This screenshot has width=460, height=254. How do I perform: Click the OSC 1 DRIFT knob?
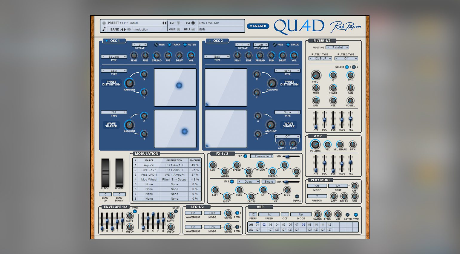[179, 55]
